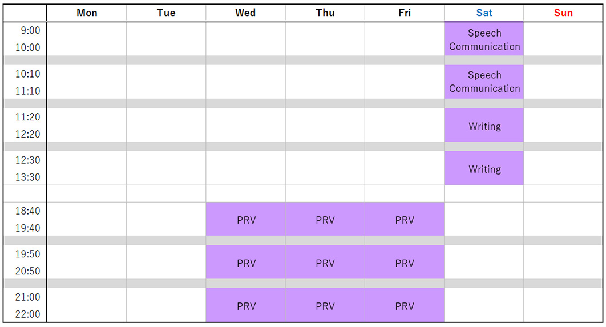The height and width of the screenshot is (327, 606).
Task: Click Saturday 11:20 Writing class block
Action: (x=484, y=126)
